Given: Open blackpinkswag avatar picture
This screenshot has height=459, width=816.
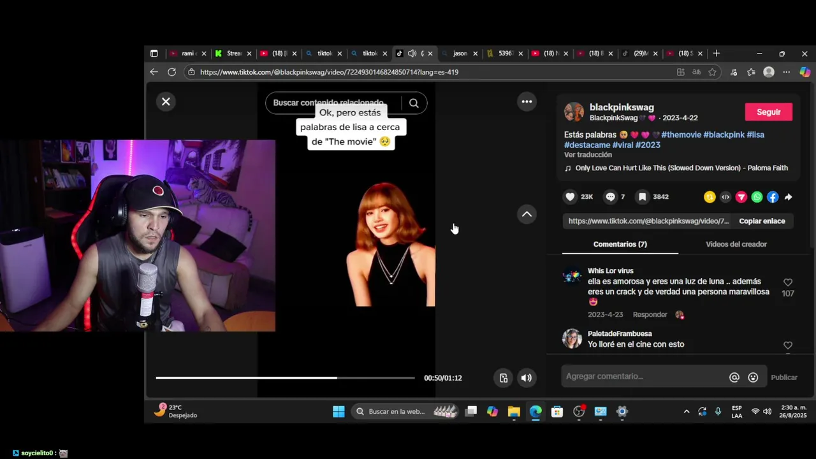Looking at the screenshot, I should 574,112.
